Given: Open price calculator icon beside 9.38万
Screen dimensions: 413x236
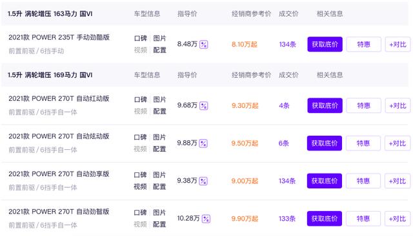Looking at the screenshot, I should tap(203, 181).
